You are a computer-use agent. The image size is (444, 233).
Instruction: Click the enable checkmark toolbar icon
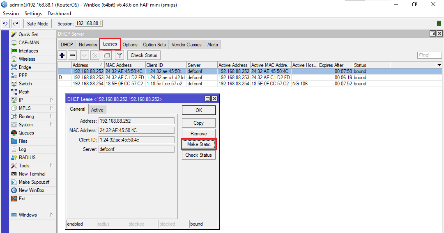84,55
